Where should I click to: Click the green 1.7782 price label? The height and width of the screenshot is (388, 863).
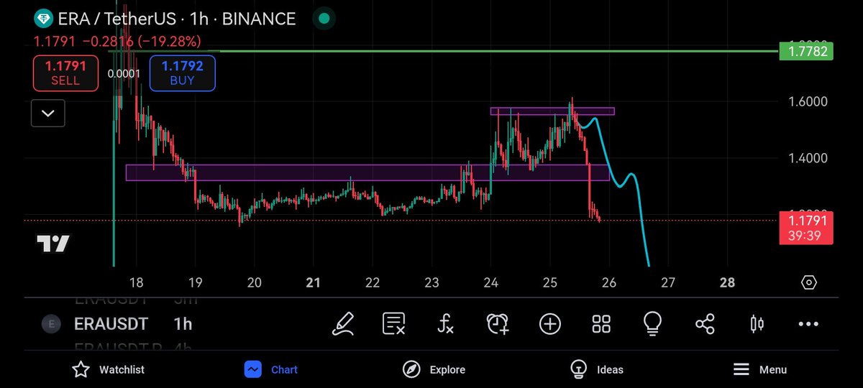point(806,51)
